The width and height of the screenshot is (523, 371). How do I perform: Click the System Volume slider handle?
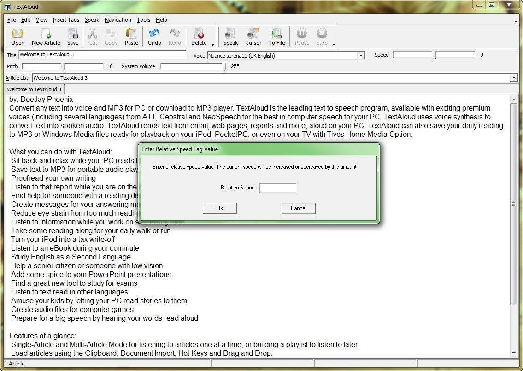(224, 66)
